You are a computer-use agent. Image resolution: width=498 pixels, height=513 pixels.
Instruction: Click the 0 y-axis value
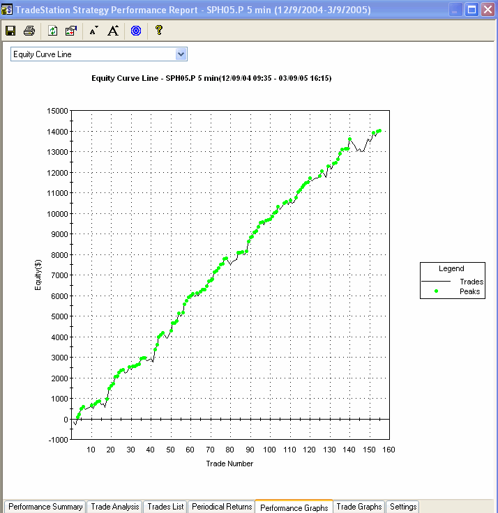[x=66, y=420]
